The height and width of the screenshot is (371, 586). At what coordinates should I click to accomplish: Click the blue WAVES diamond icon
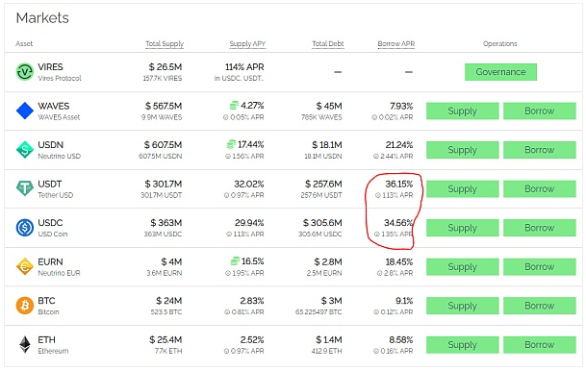(x=25, y=111)
